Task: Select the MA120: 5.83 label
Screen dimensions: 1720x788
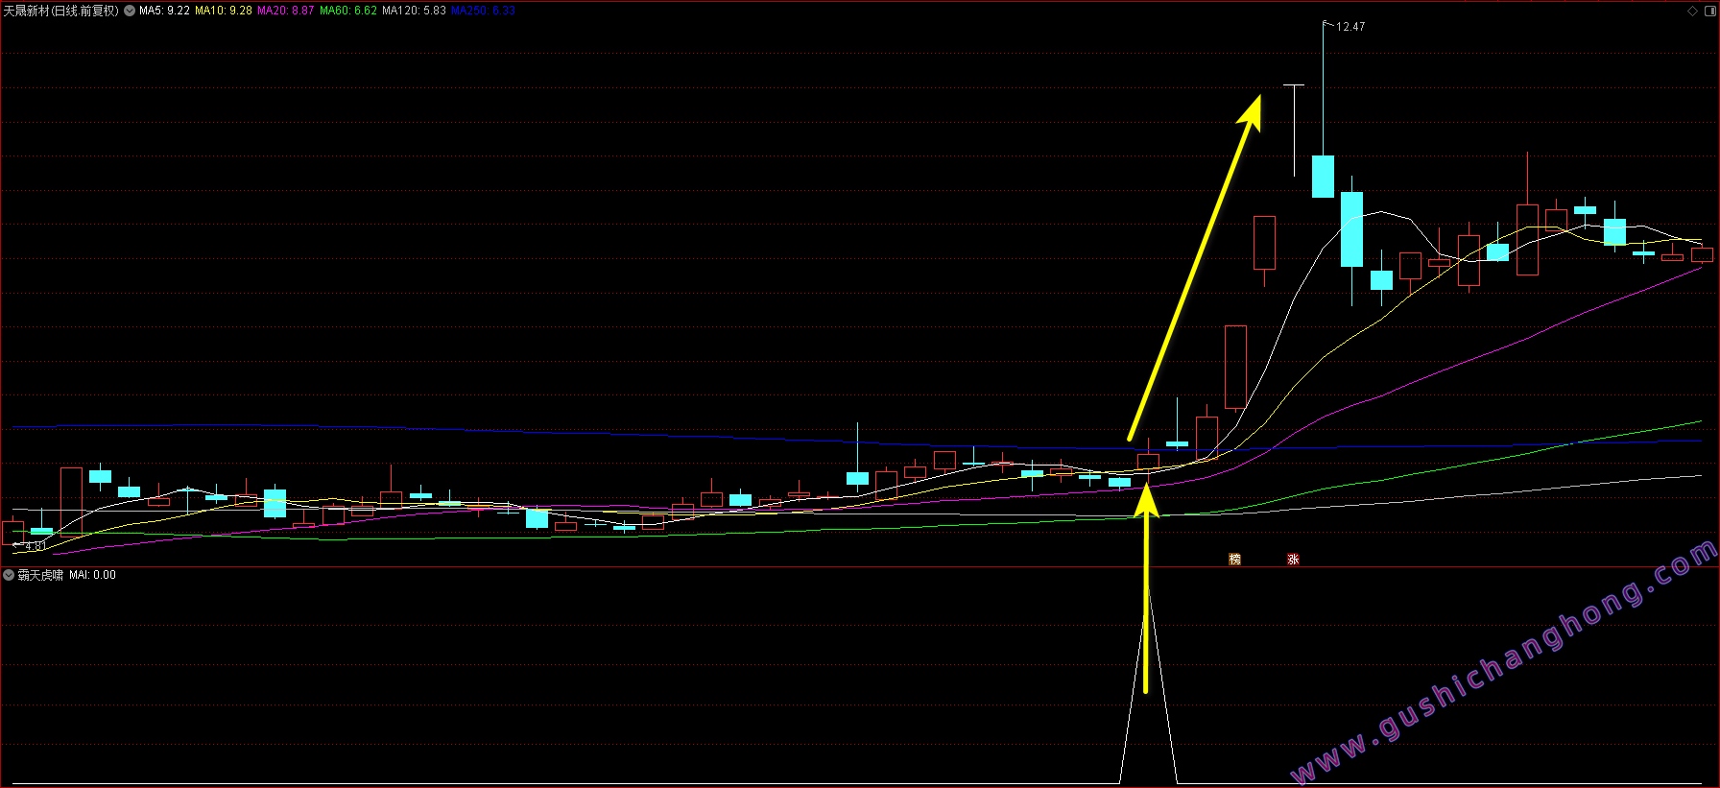Action: tap(414, 11)
